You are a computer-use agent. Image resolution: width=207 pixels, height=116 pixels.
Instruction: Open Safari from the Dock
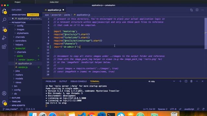click(52, 114)
